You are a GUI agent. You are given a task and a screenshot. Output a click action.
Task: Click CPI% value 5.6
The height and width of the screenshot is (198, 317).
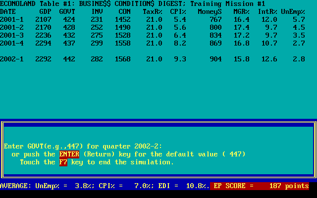(x=180, y=28)
